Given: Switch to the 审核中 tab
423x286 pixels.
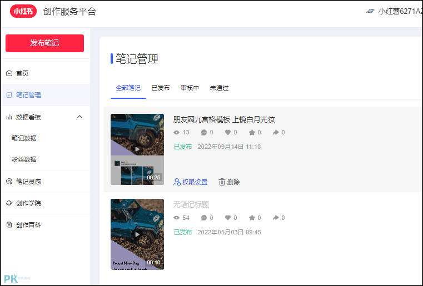Looking at the screenshot, I should [190, 88].
